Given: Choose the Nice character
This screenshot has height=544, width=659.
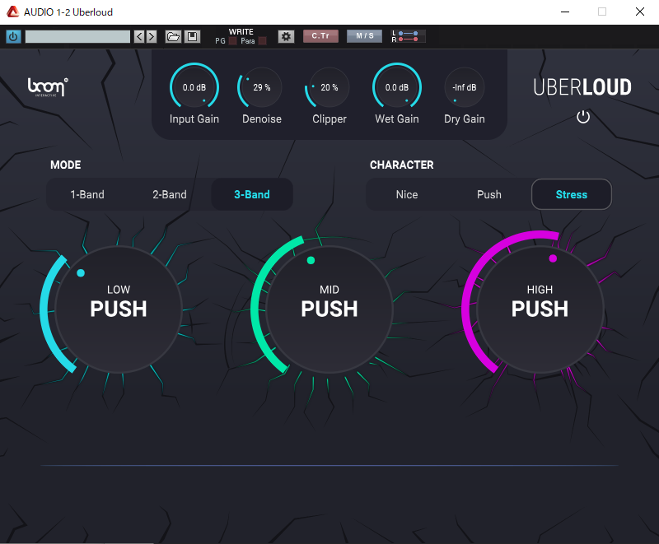Looking at the screenshot, I should click(x=407, y=194).
